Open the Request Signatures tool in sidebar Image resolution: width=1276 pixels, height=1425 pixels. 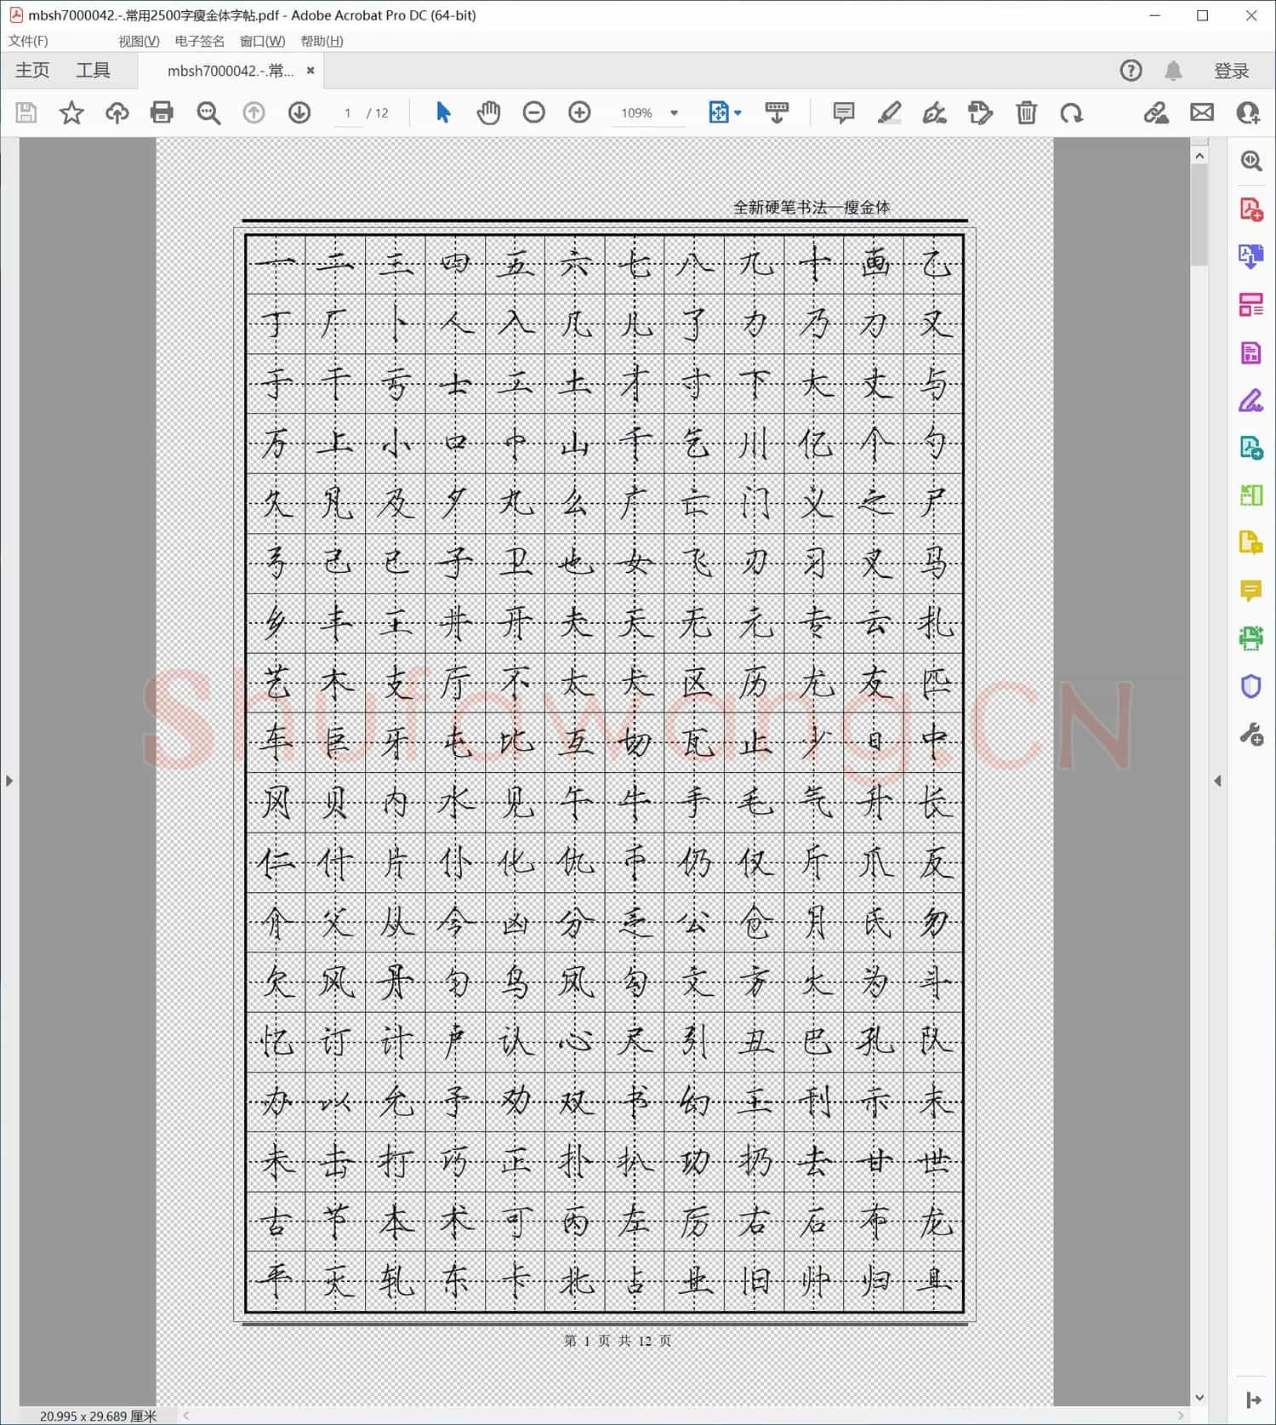(1250, 447)
